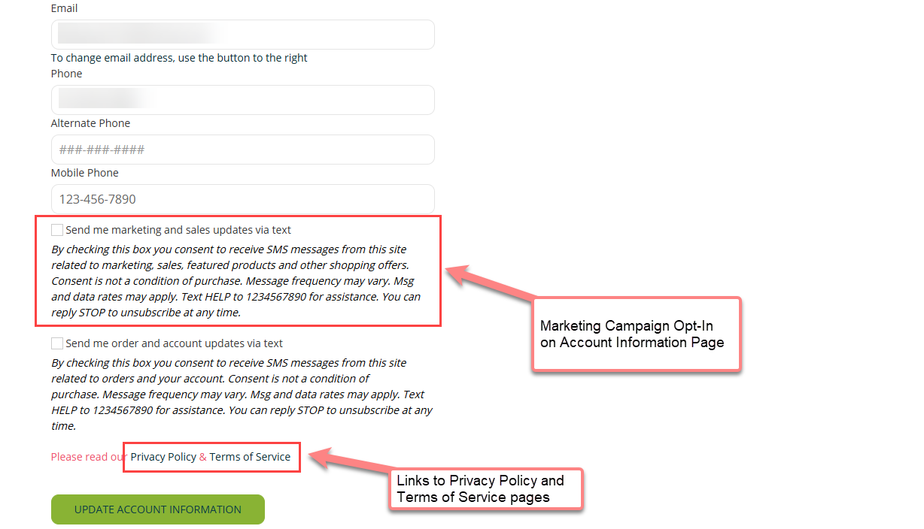924x529 pixels.
Task: Select the Phone input field
Action: tap(242, 100)
